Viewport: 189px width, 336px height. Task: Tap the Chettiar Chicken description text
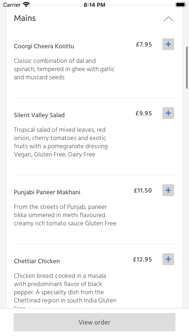(65, 288)
